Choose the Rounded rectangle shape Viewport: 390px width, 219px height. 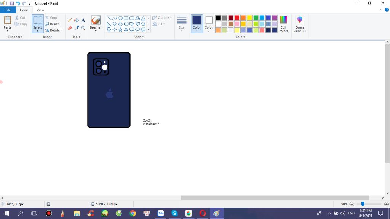132,18
